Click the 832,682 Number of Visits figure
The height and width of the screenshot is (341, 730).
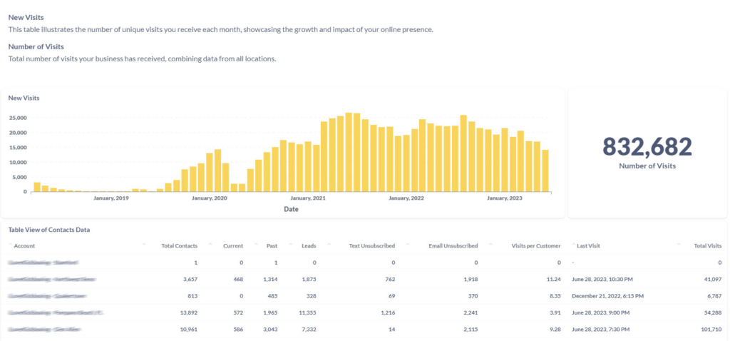(647, 147)
